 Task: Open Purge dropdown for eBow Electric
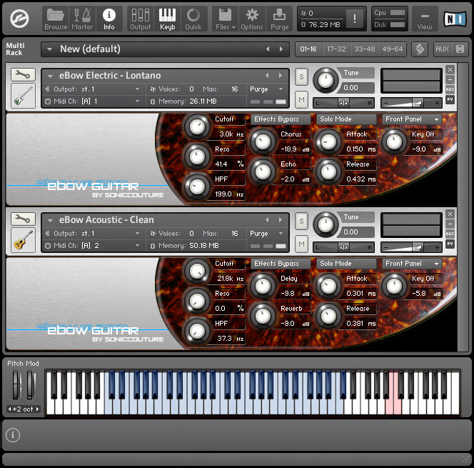281,89
